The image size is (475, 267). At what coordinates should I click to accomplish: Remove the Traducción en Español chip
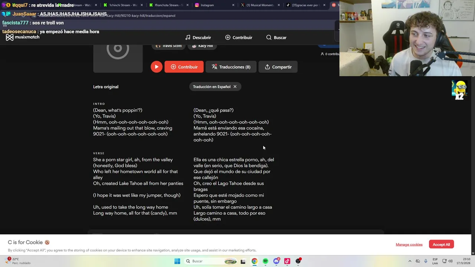click(x=235, y=86)
